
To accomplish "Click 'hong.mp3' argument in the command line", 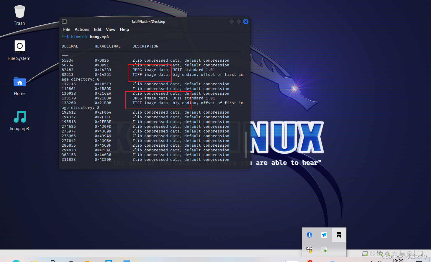I will pos(99,37).
